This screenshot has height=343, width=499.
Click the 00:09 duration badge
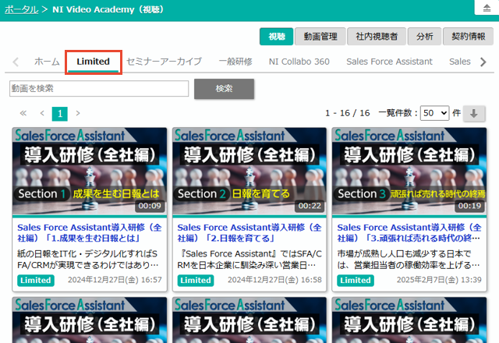coord(150,206)
